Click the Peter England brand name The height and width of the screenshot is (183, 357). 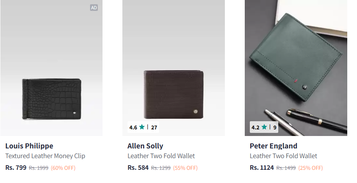tap(273, 146)
